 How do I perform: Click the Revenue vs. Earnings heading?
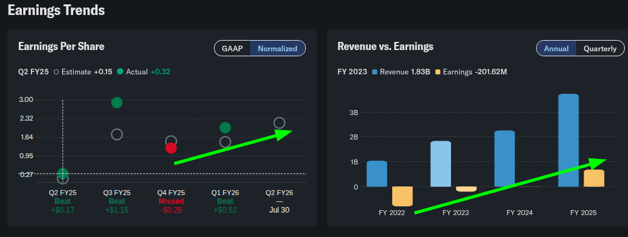385,46
